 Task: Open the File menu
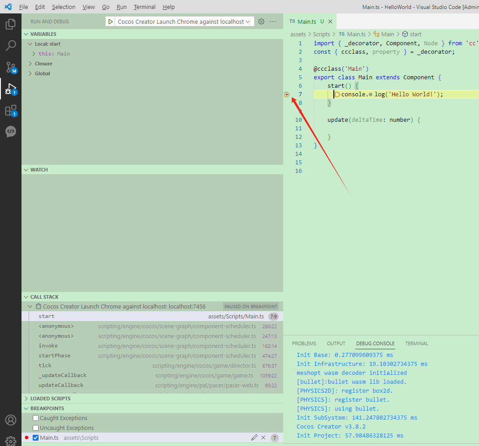click(23, 7)
